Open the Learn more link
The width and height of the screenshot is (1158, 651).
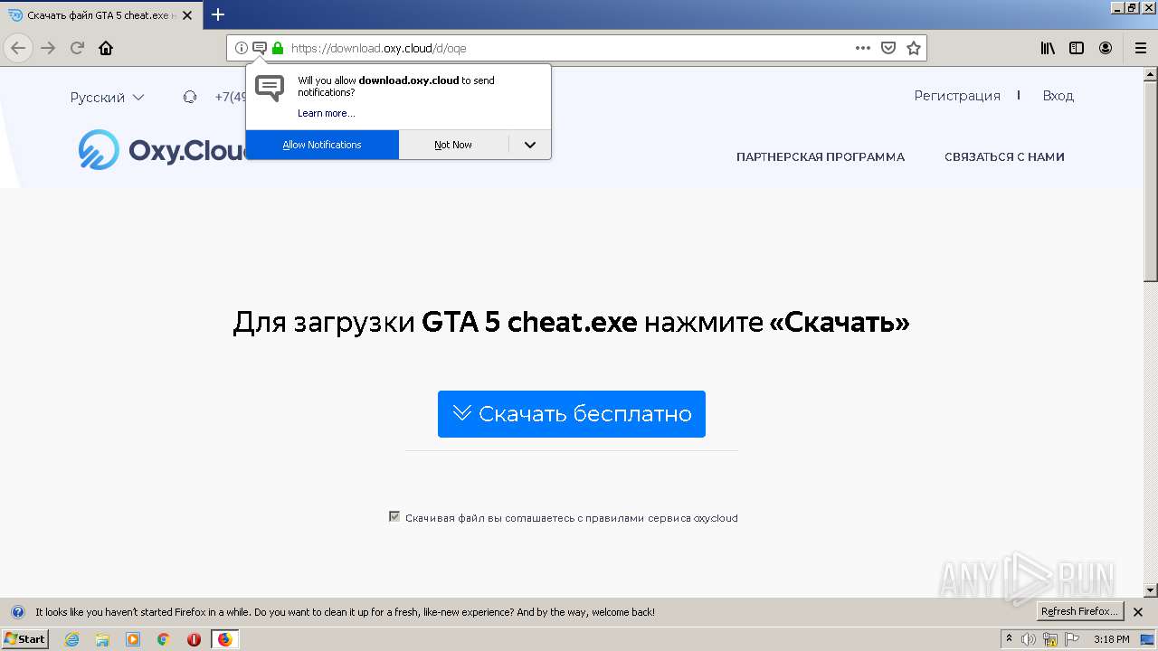[326, 113]
